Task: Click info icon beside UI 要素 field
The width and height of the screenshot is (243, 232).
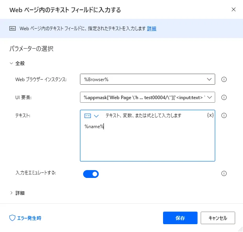Action: (225, 97)
